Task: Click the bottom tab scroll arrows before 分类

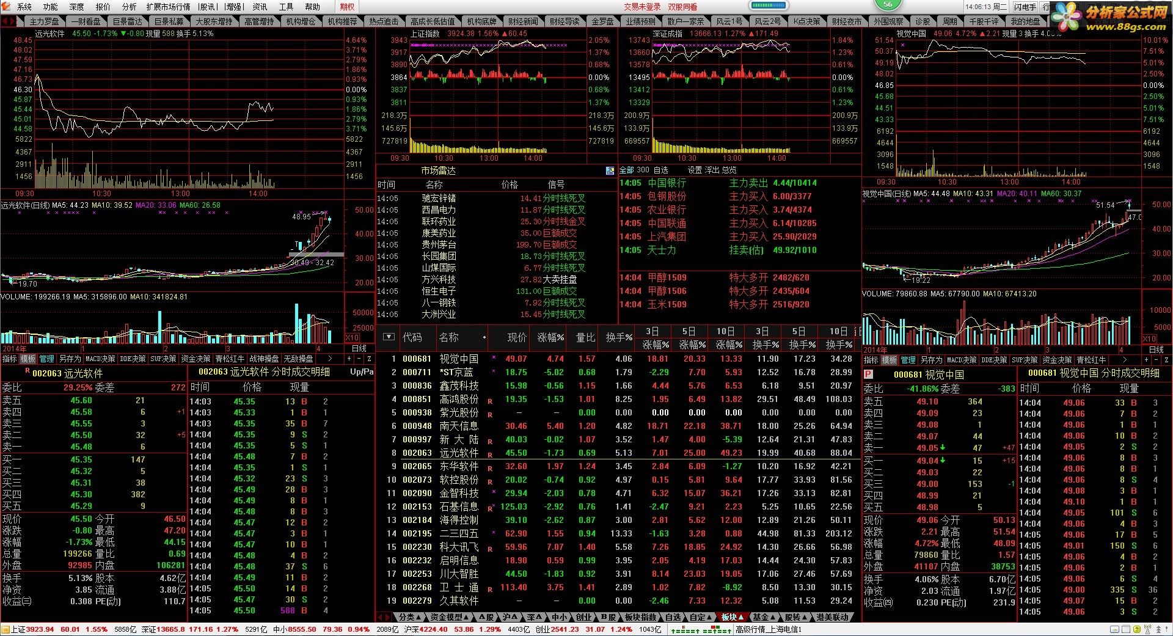Action: click(x=384, y=617)
